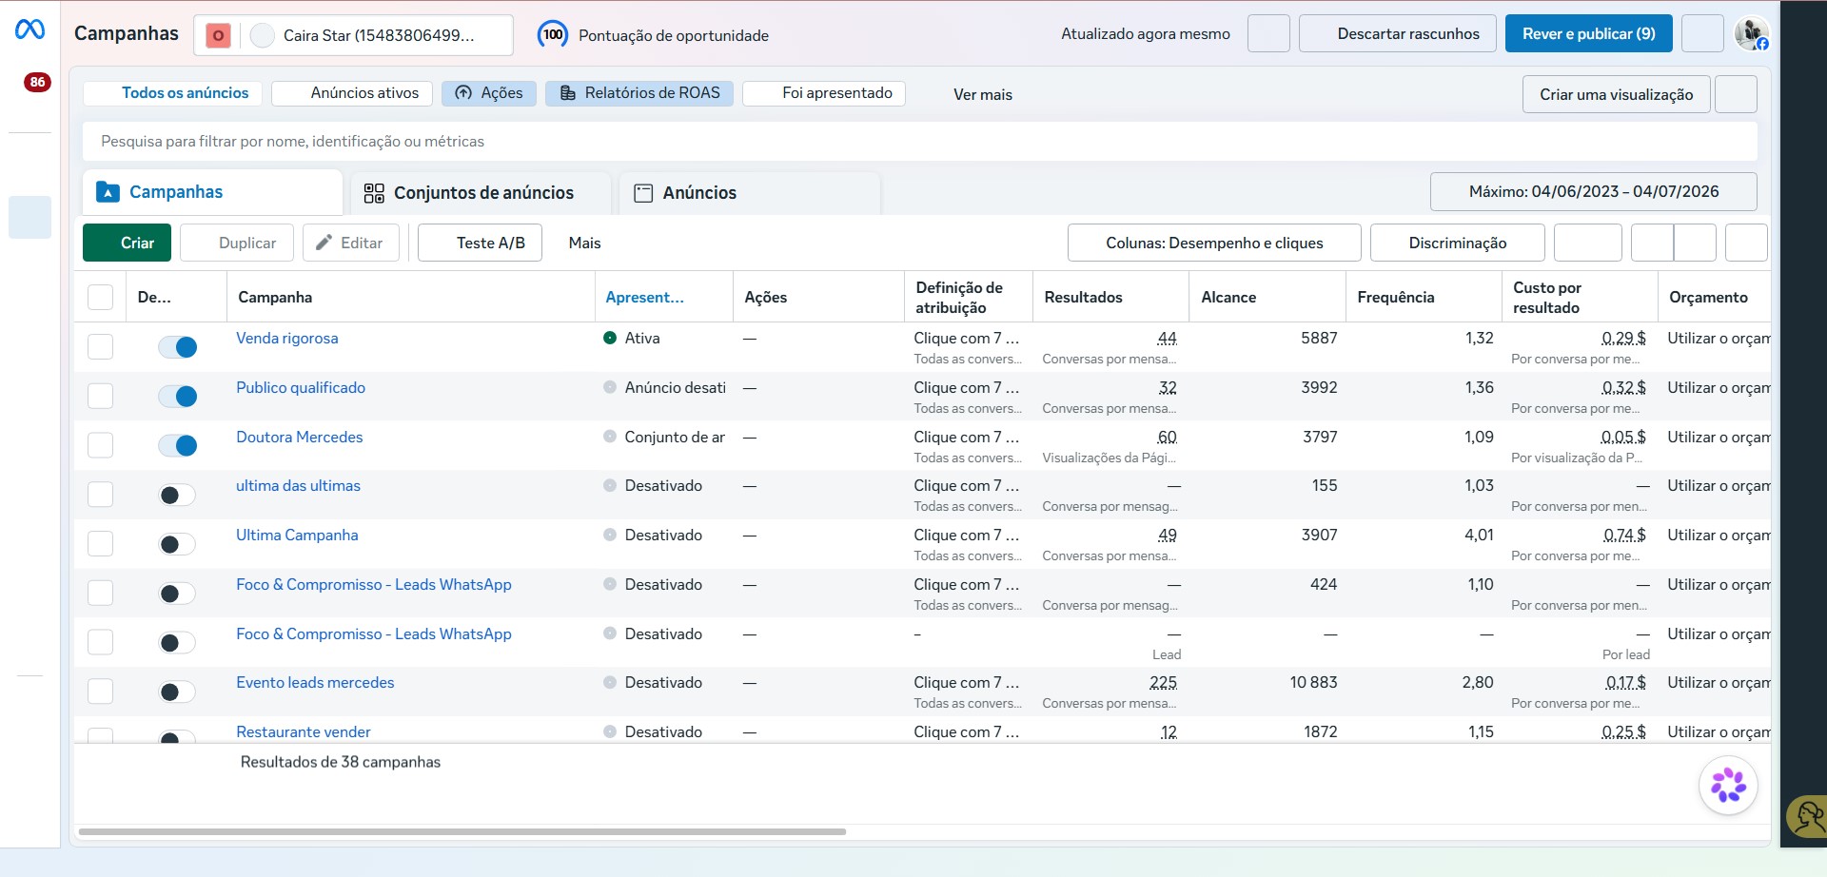Click the green Criar button
Screen dimensions: 1827x877
click(127, 243)
